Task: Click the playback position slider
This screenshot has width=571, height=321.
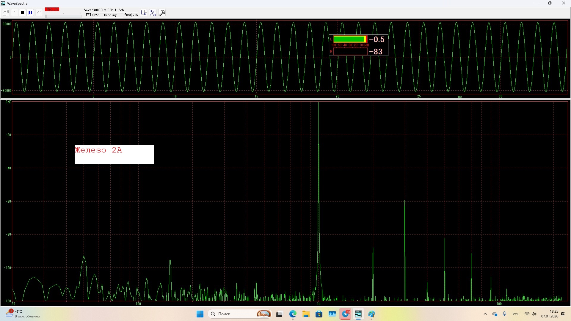Action: 63,16
